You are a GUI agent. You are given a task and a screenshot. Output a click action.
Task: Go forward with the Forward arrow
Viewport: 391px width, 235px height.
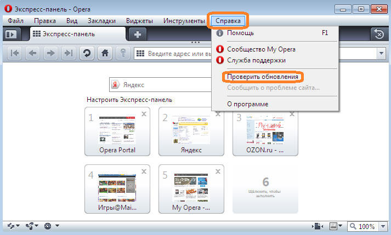coord(50,53)
